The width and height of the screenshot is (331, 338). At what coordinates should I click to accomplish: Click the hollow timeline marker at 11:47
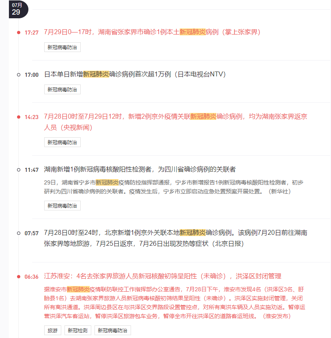tap(19, 170)
